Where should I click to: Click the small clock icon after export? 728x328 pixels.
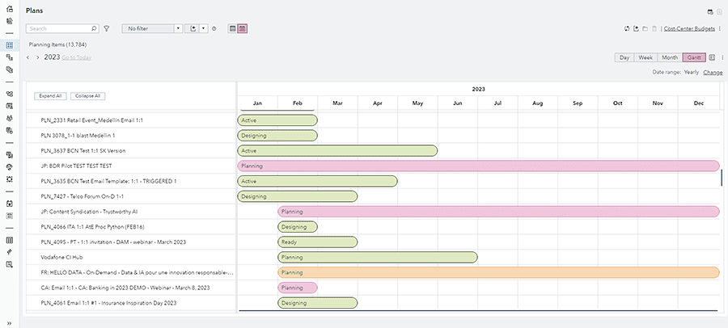coord(214,29)
